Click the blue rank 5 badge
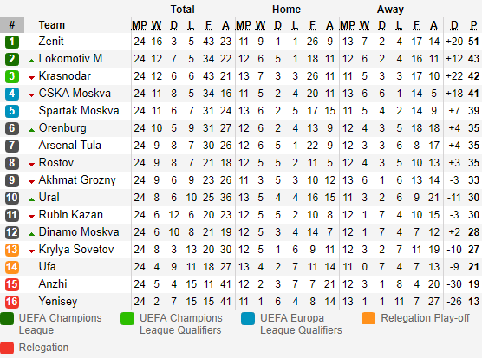 click(12, 111)
